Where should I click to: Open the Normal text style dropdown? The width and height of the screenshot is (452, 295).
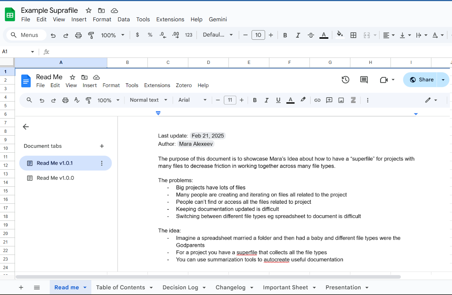[x=148, y=100]
